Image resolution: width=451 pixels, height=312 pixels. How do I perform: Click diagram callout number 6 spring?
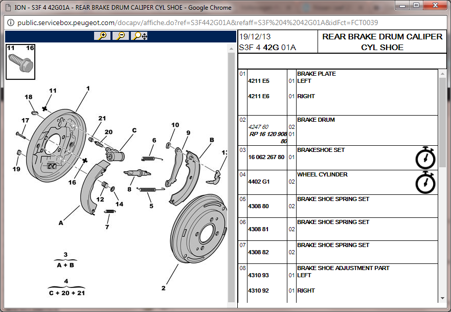coord(154,140)
